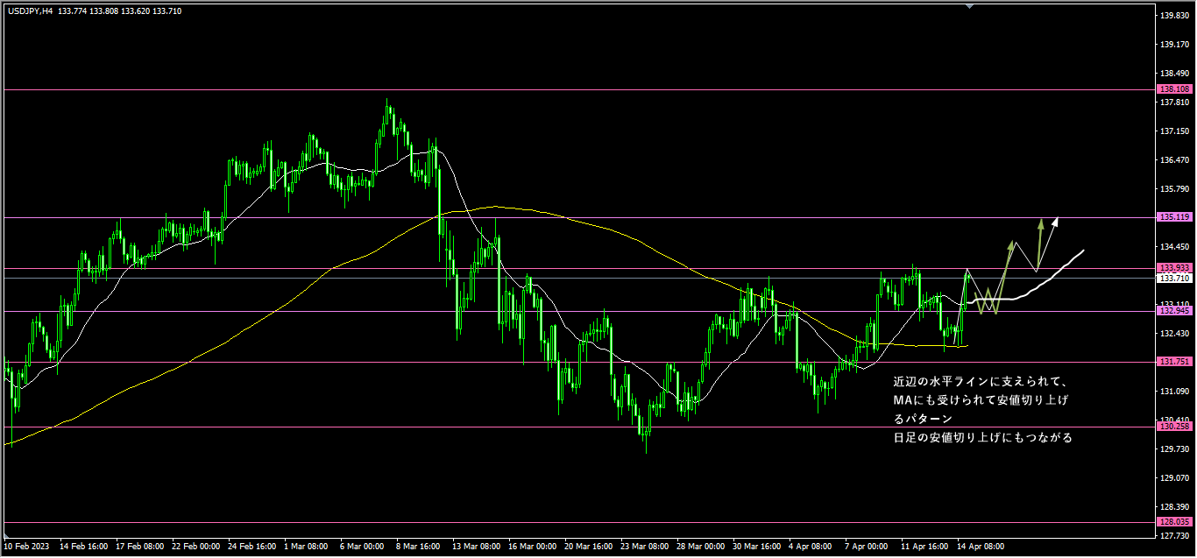The width and height of the screenshot is (1197, 558).
Task: Select the olive arrow pointing to 135.119
Action: (1041, 222)
